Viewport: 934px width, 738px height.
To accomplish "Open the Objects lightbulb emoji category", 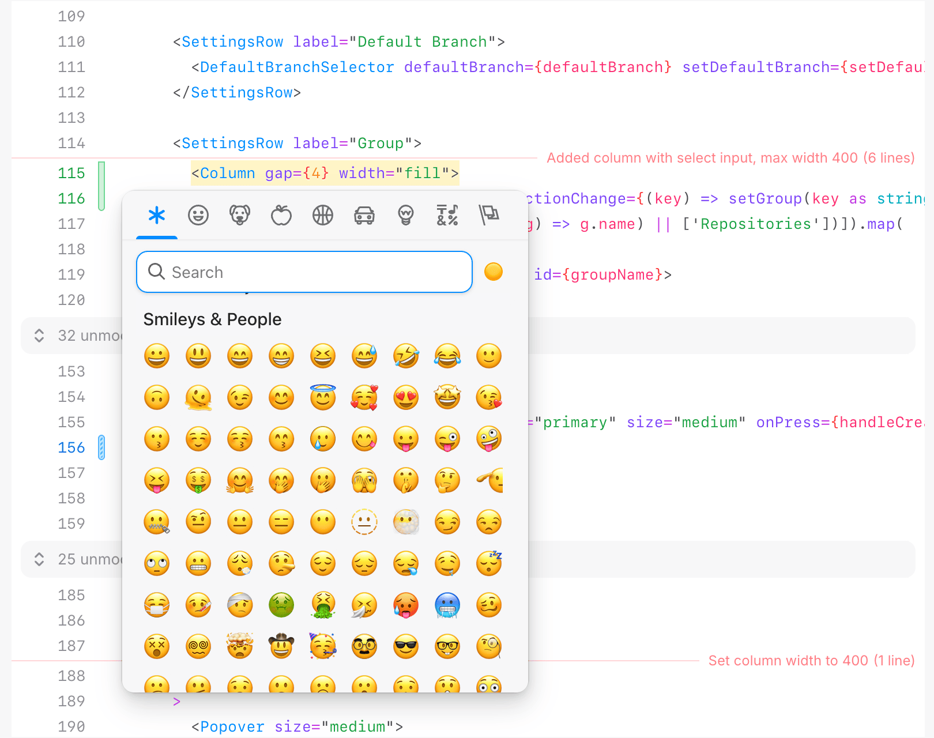I will click(x=406, y=216).
